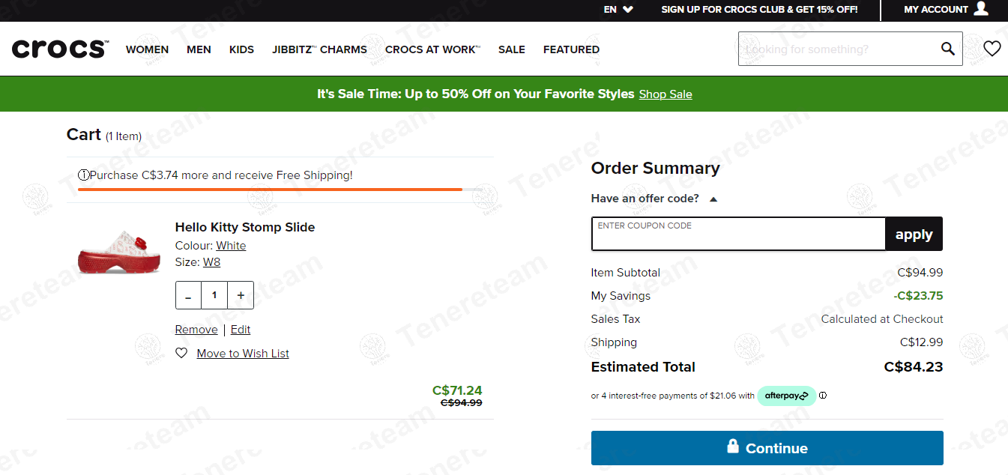Click the search magnifying glass icon
This screenshot has height=475, width=1008.
click(947, 48)
